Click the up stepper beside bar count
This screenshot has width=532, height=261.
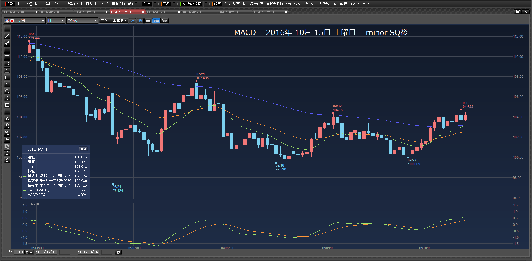tap(31, 252)
